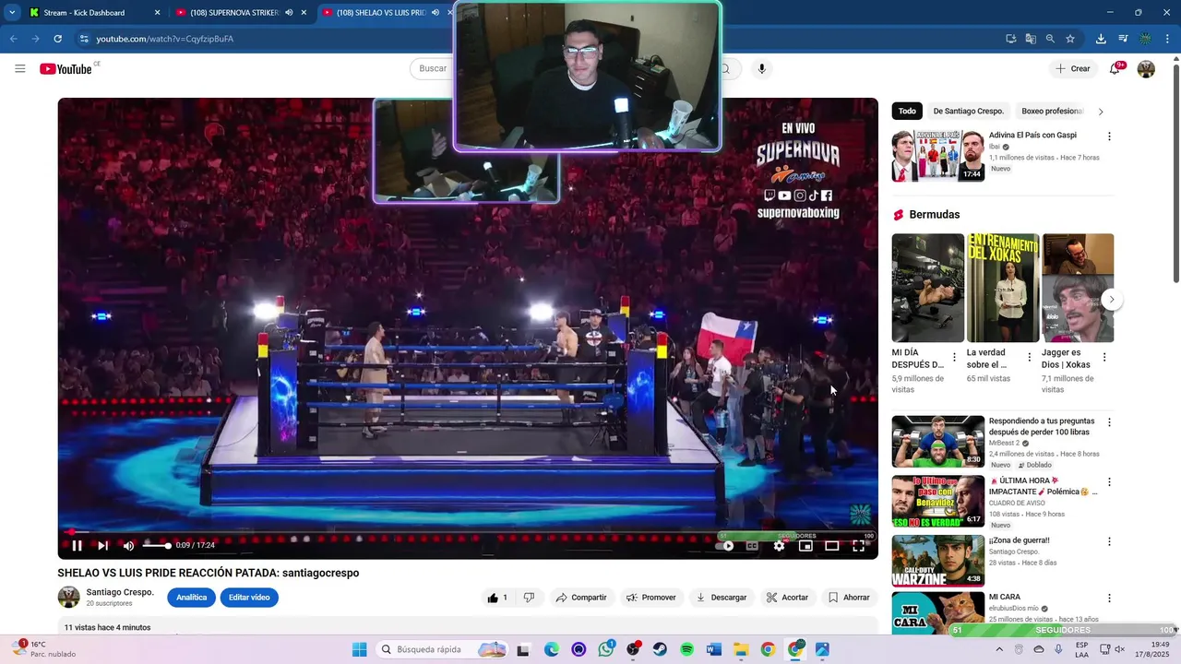Dislike the video with thumbs down
Screen dimensions: 1181x664
(529, 598)
